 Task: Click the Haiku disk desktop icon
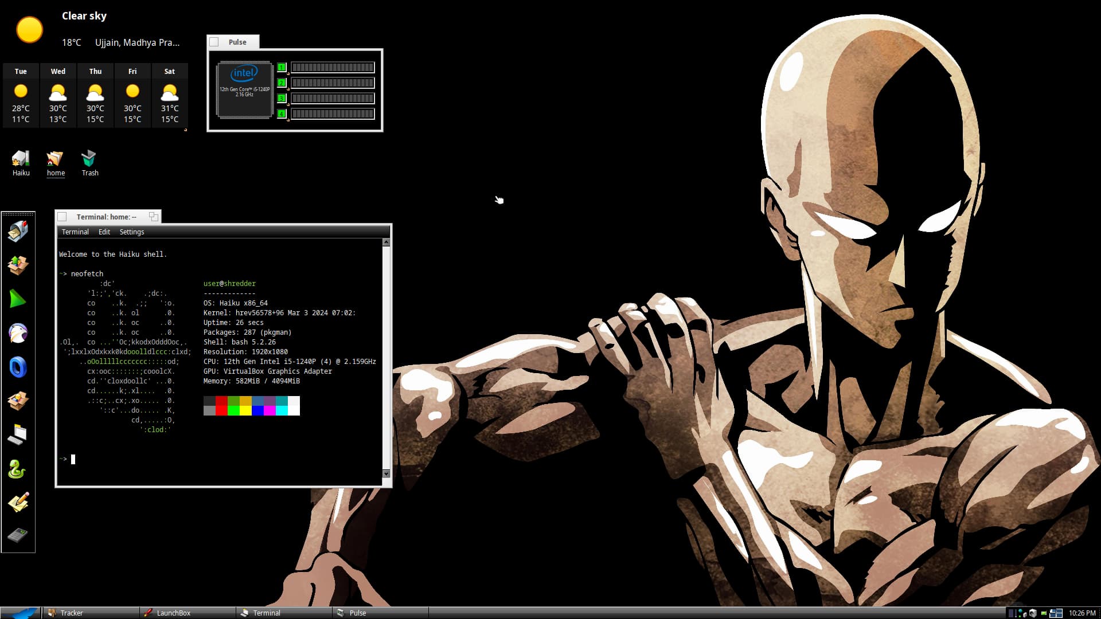(x=21, y=159)
